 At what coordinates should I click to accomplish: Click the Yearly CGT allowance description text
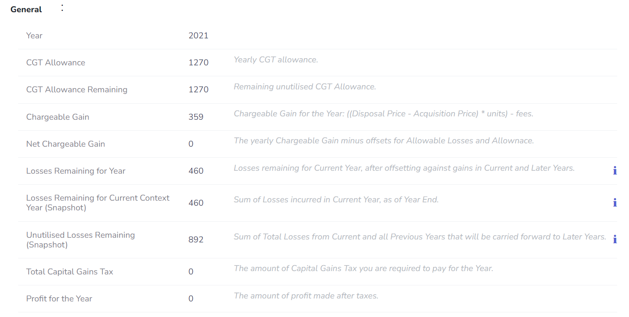(276, 59)
